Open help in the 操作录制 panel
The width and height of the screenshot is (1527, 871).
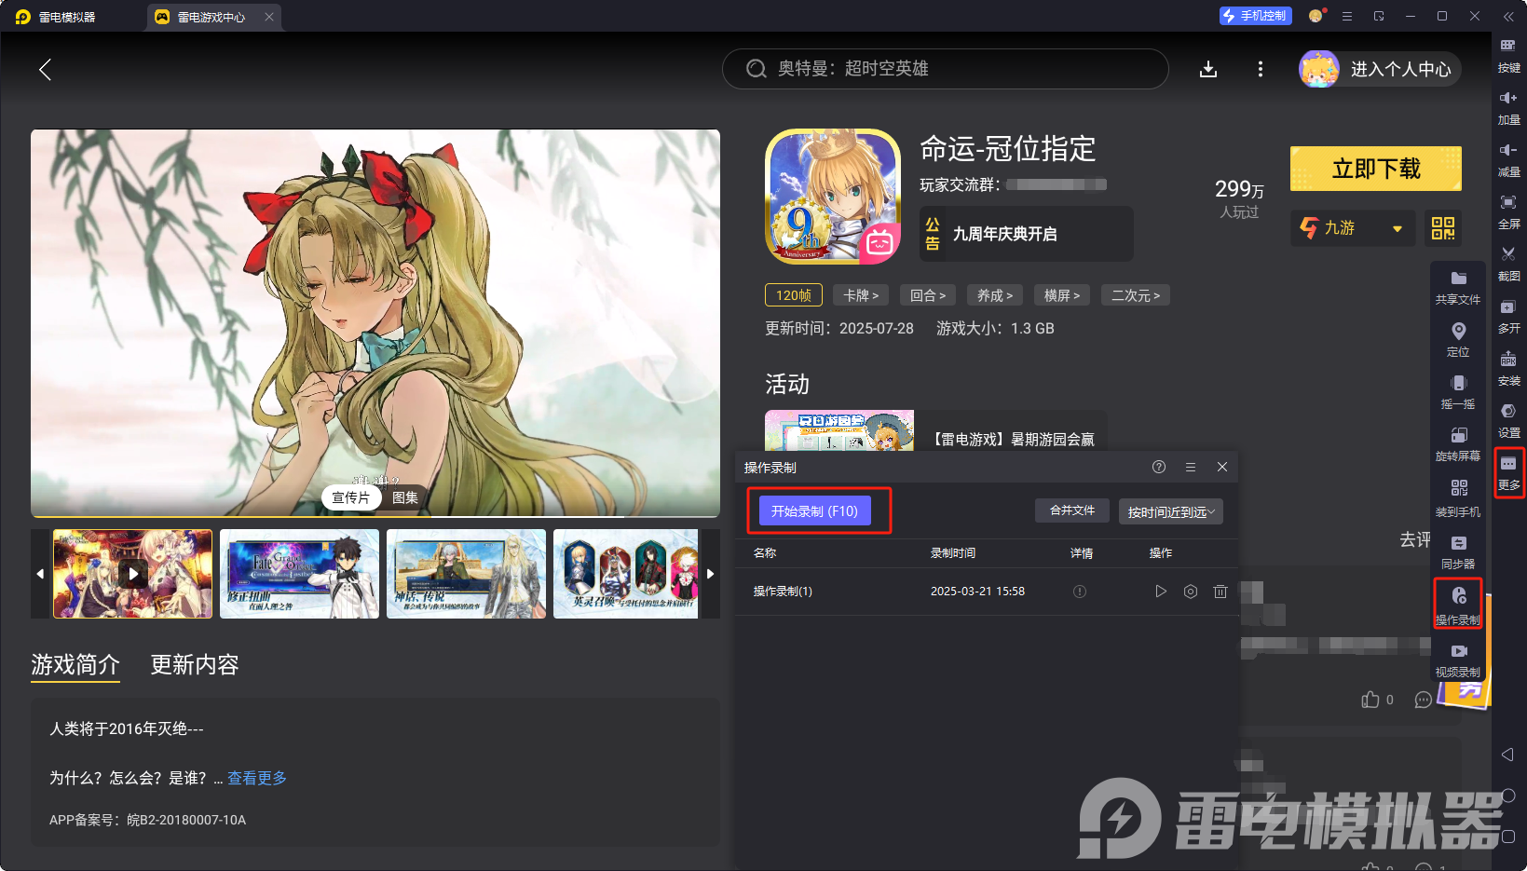tap(1159, 467)
